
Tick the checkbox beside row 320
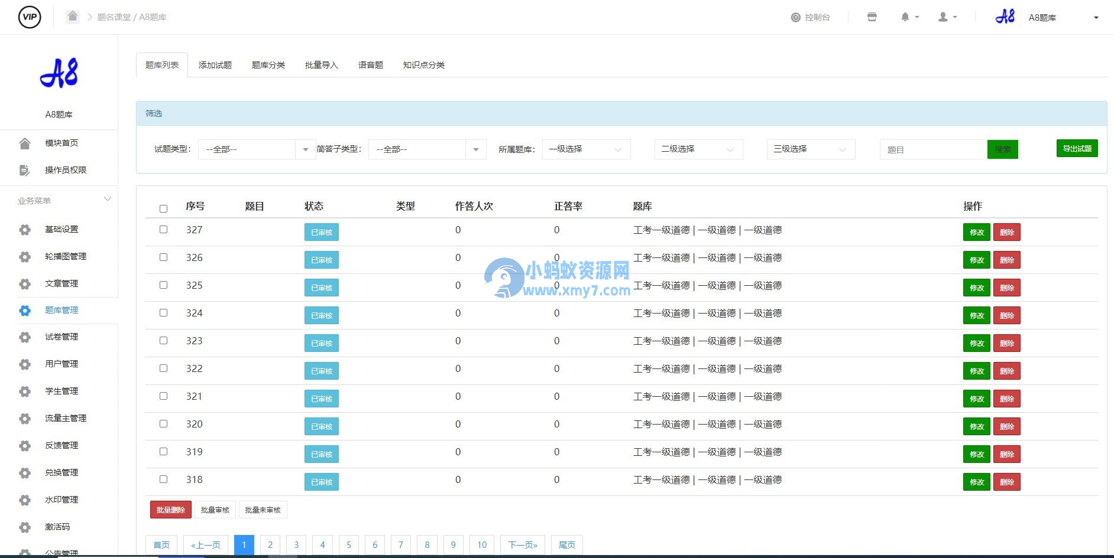(163, 423)
